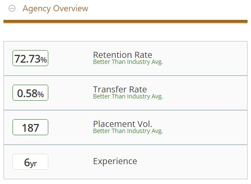
Task: Collapse the Agency Overview section
Action: coord(12,8)
